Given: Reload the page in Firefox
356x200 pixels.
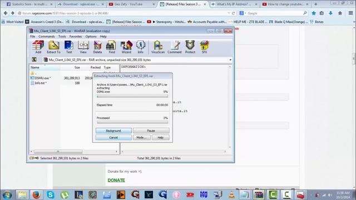Looking at the screenshot, I should pos(234,13).
